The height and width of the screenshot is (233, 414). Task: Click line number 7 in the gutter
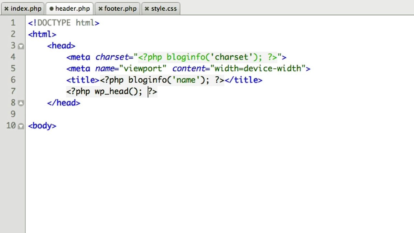click(x=13, y=91)
